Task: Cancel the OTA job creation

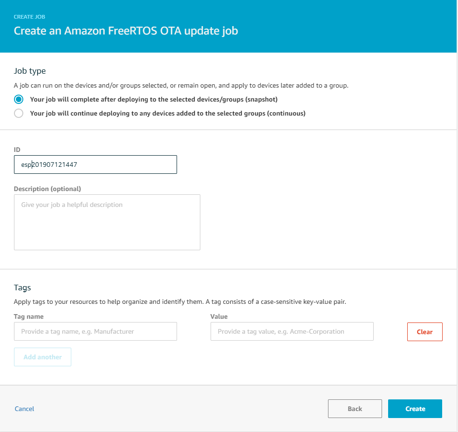Action: tap(24, 409)
